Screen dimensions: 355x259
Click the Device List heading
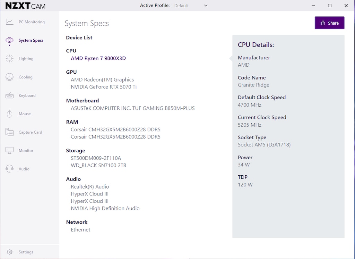point(79,37)
